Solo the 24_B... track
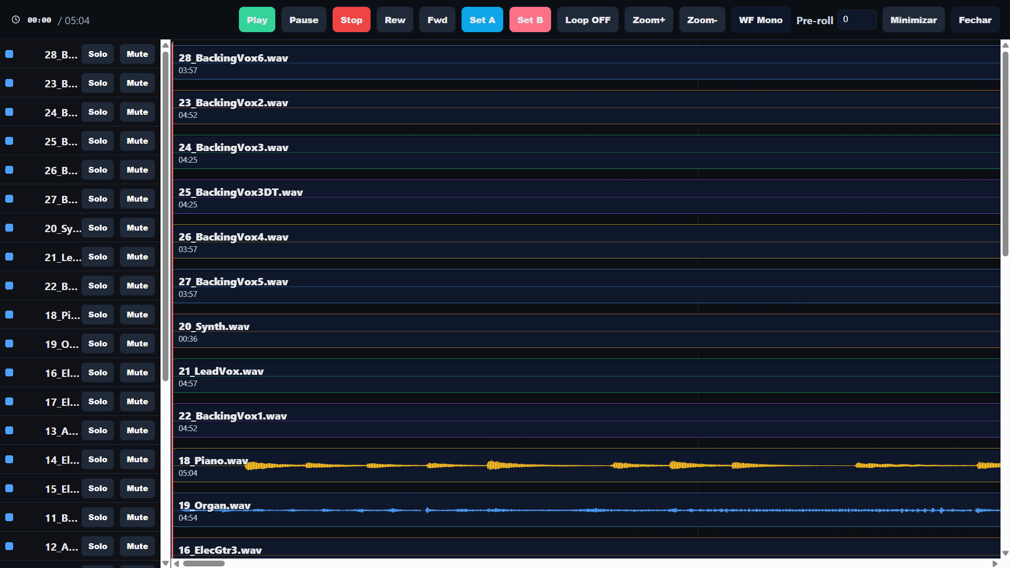 98,112
